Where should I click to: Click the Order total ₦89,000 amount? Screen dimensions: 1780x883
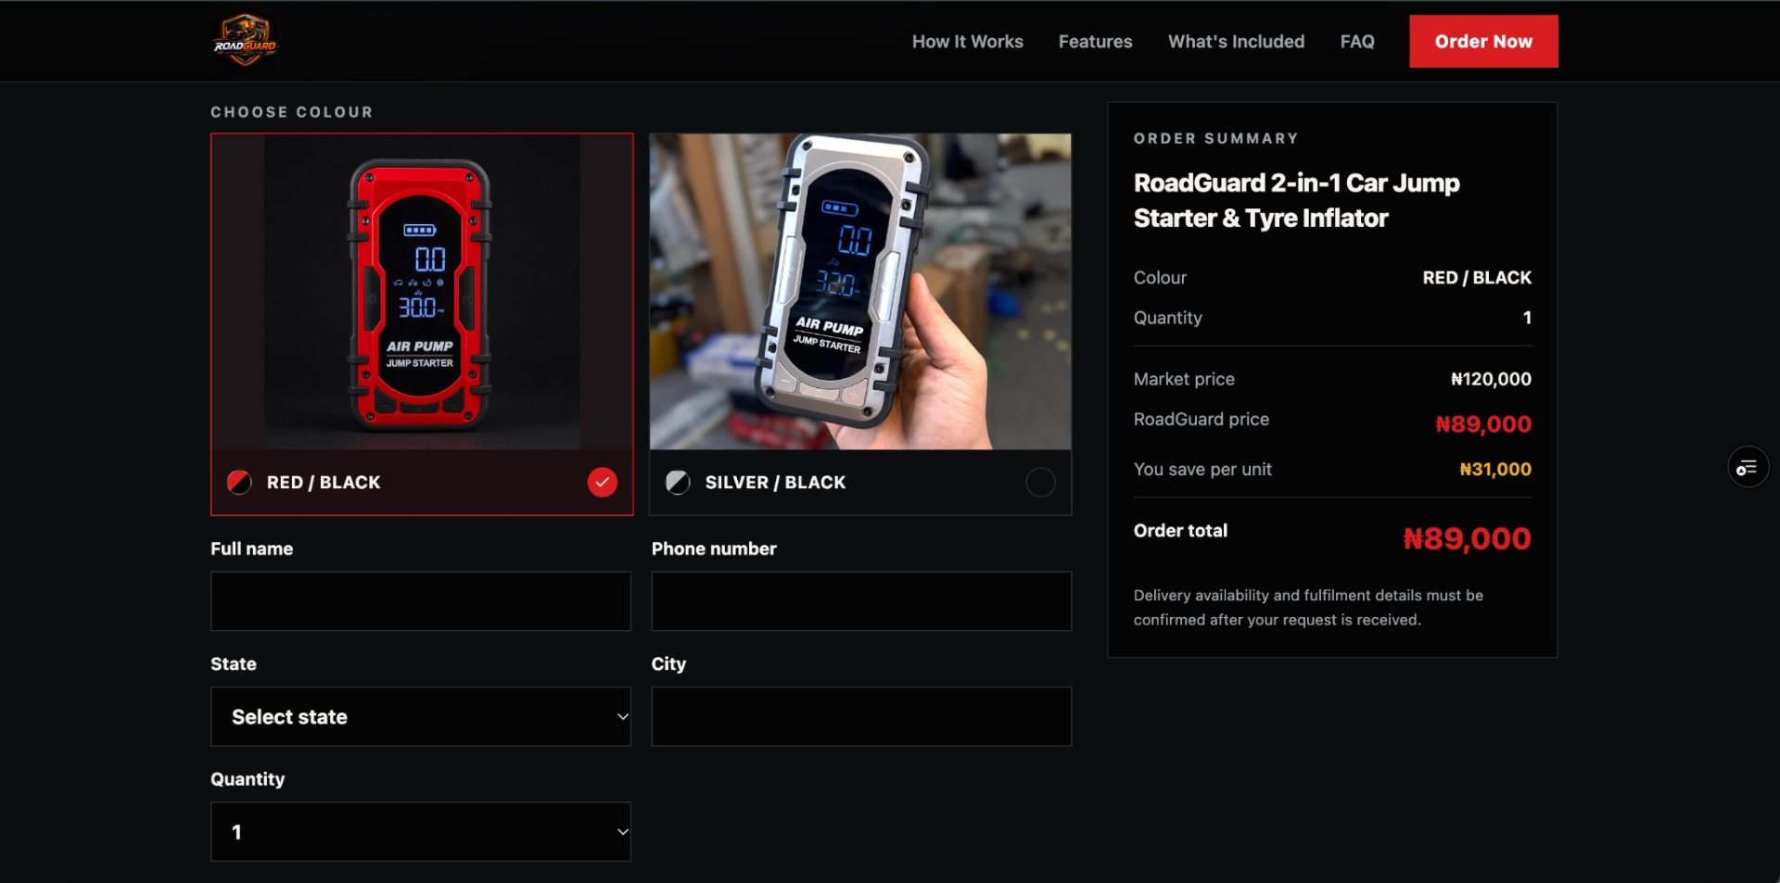coord(1467,538)
